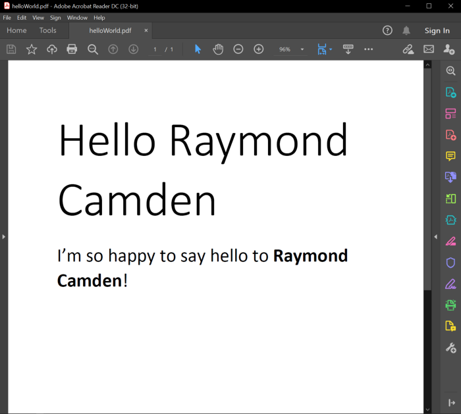Click the page number input field

[155, 49]
